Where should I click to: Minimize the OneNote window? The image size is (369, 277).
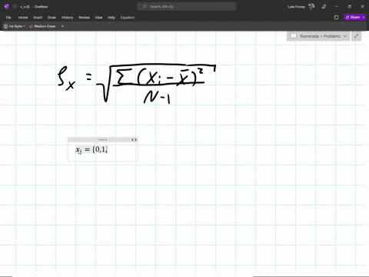[337, 7]
